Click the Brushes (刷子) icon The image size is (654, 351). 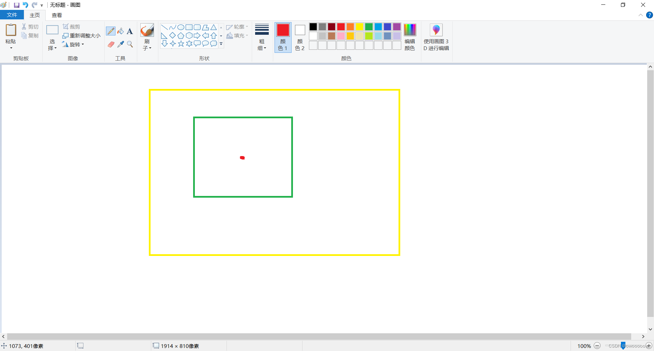point(147,30)
